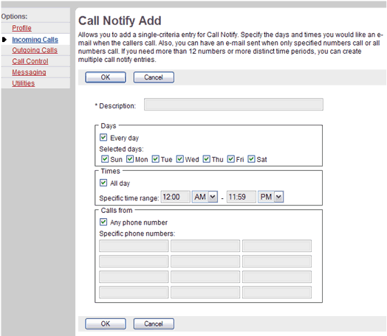Open the PM end time dropdown
The image size is (387, 336).
click(271, 197)
